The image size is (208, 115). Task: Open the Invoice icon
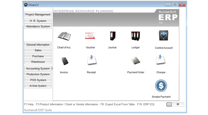[x=64, y=61]
